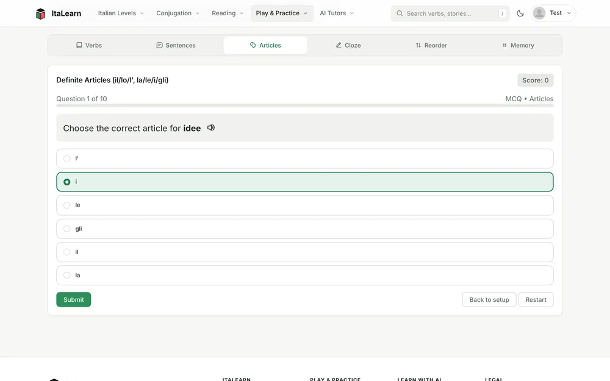Click the ItaLearn brand name link
The width and height of the screenshot is (610, 381).
point(66,13)
